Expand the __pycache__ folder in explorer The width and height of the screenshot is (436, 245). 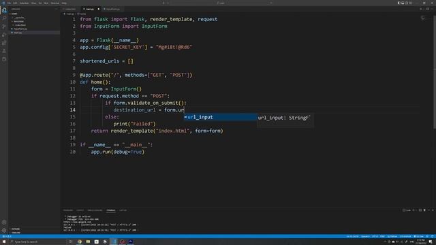pos(34,18)
